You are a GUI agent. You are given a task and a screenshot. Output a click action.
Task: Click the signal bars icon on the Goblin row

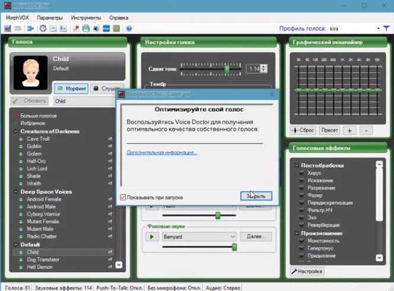(x=110, y=146)
